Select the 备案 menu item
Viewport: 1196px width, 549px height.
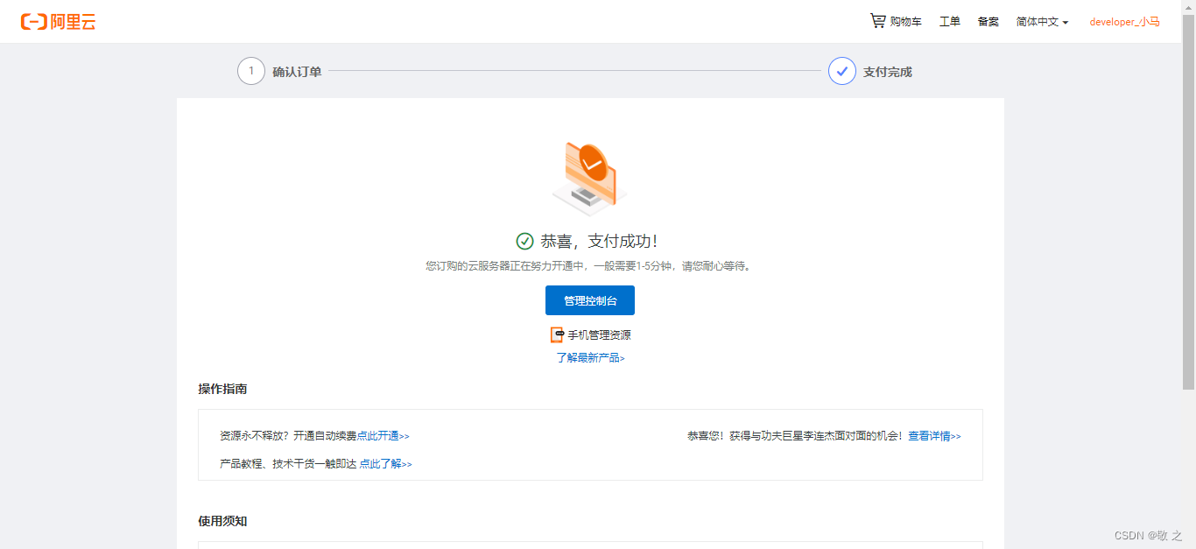coord(988,21)
